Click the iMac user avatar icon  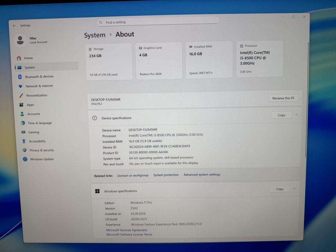coord(20,40)
